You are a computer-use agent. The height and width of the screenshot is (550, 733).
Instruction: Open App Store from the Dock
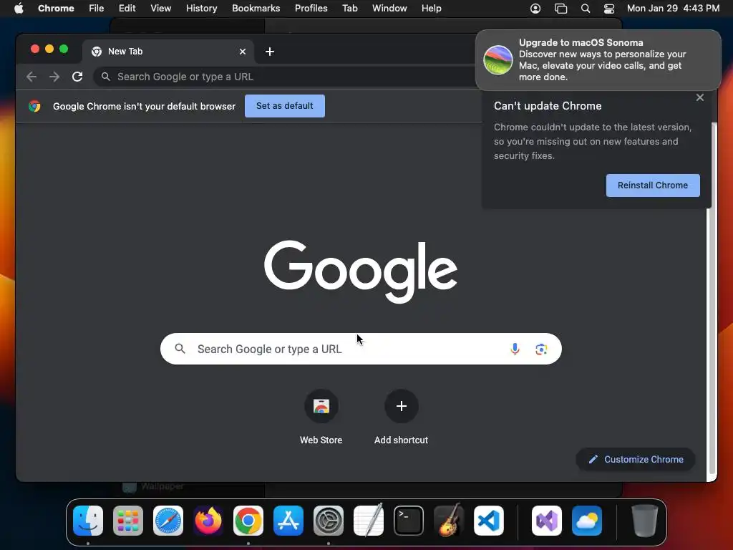tap(288, 521)
